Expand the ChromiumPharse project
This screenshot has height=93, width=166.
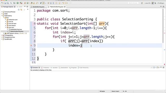[x=2, y=12]
